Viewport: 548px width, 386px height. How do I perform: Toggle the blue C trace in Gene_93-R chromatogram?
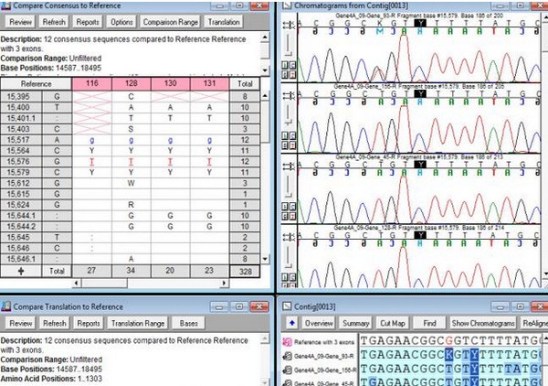[x=292, y=65]
